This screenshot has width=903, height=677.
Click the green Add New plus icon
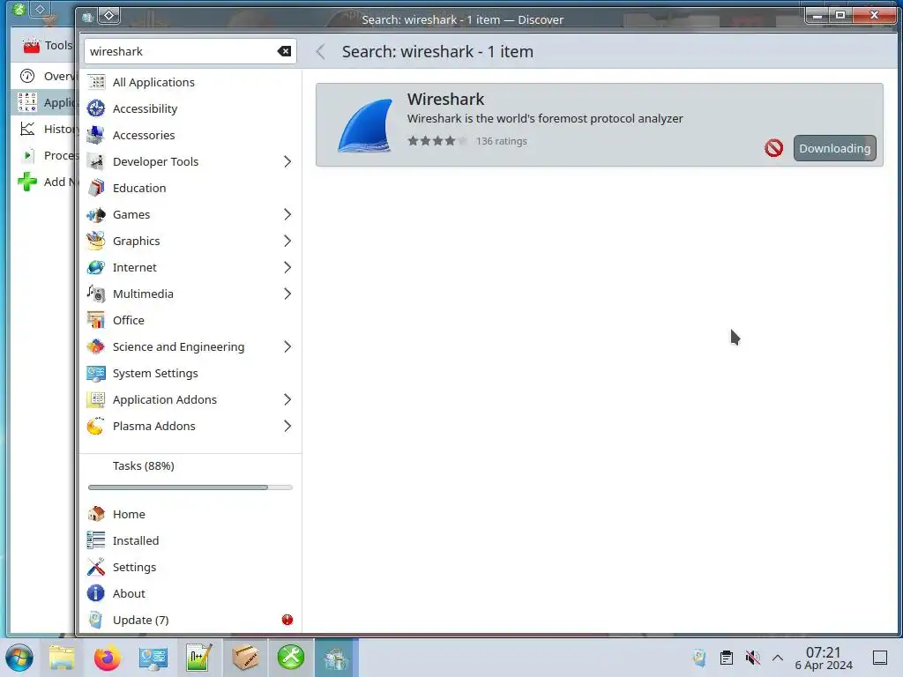click(27, 182)
